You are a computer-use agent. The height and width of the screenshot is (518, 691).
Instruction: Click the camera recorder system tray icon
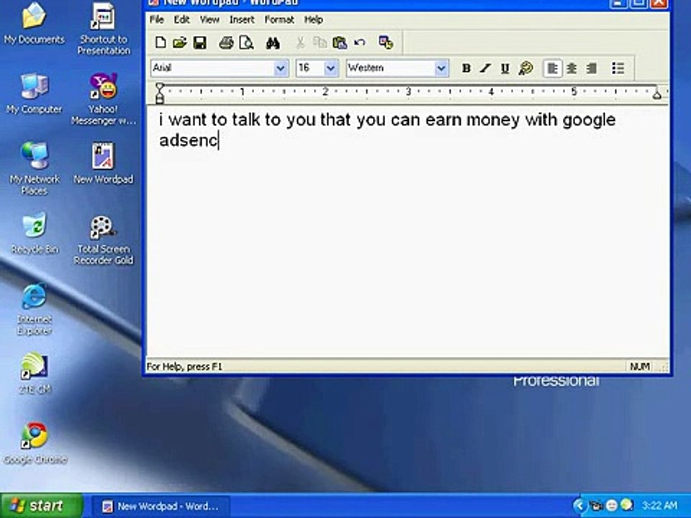coord(596,505)
